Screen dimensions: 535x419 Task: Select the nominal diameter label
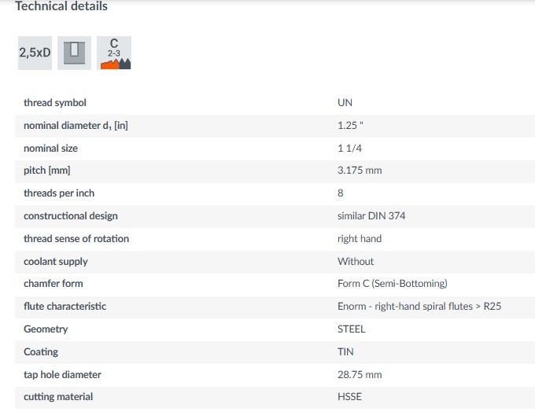[x=76, y=125]
